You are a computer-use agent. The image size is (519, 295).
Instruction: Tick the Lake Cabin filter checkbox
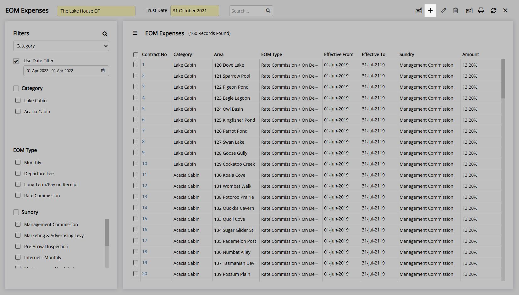tap(18, 100)
